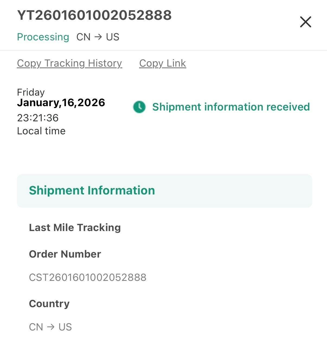Close the tracking details panel

coord(305,22)
